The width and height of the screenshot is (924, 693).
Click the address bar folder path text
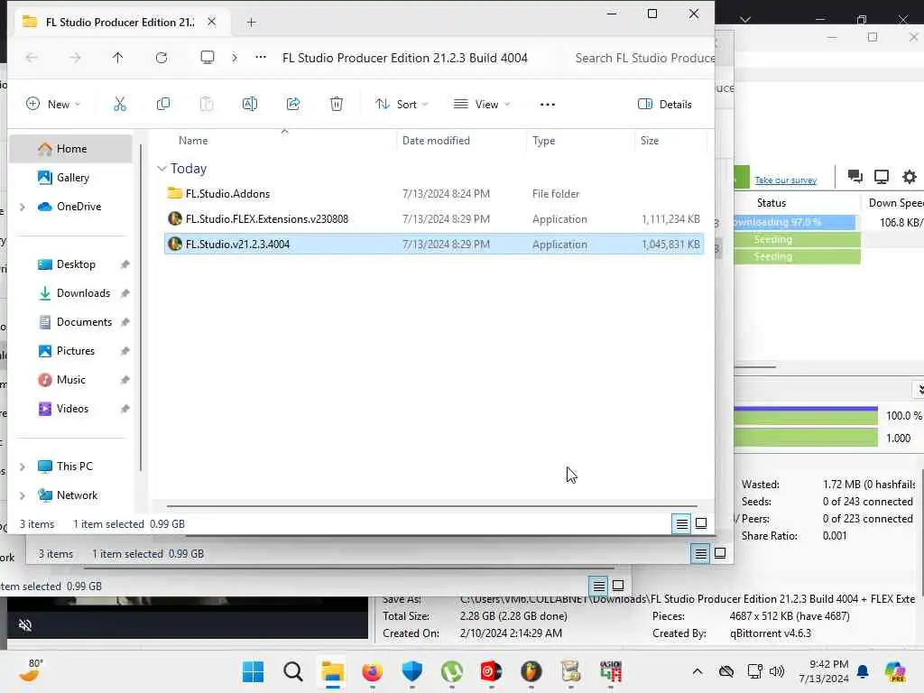pyautogui.click(x=405, y=58)
